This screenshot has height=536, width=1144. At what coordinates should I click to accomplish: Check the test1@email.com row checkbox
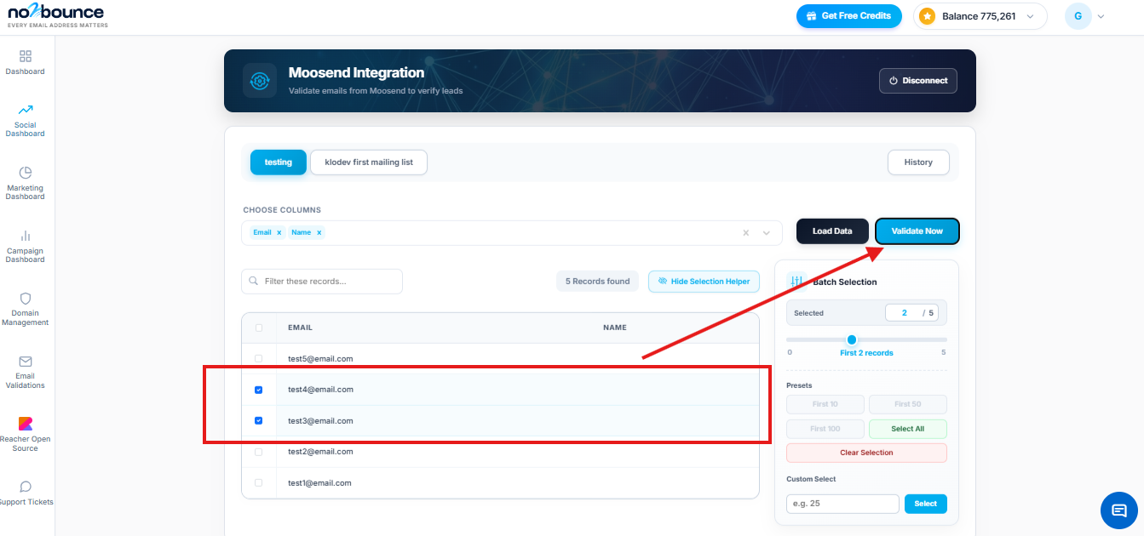tap(259, 483)
